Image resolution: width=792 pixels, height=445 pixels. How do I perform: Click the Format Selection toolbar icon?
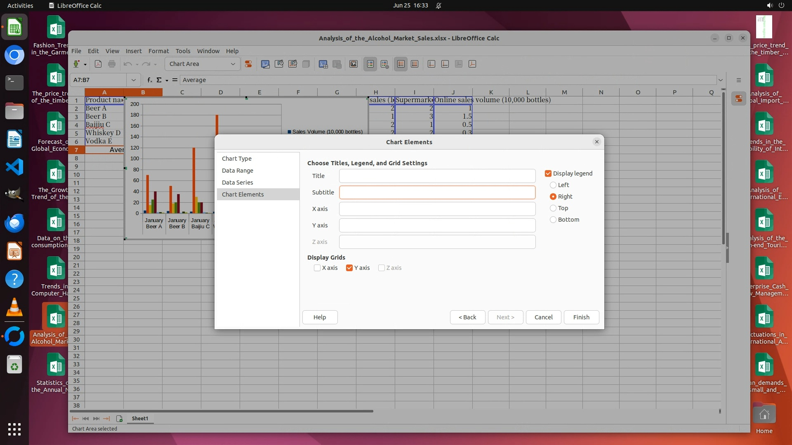coord(248,64)
